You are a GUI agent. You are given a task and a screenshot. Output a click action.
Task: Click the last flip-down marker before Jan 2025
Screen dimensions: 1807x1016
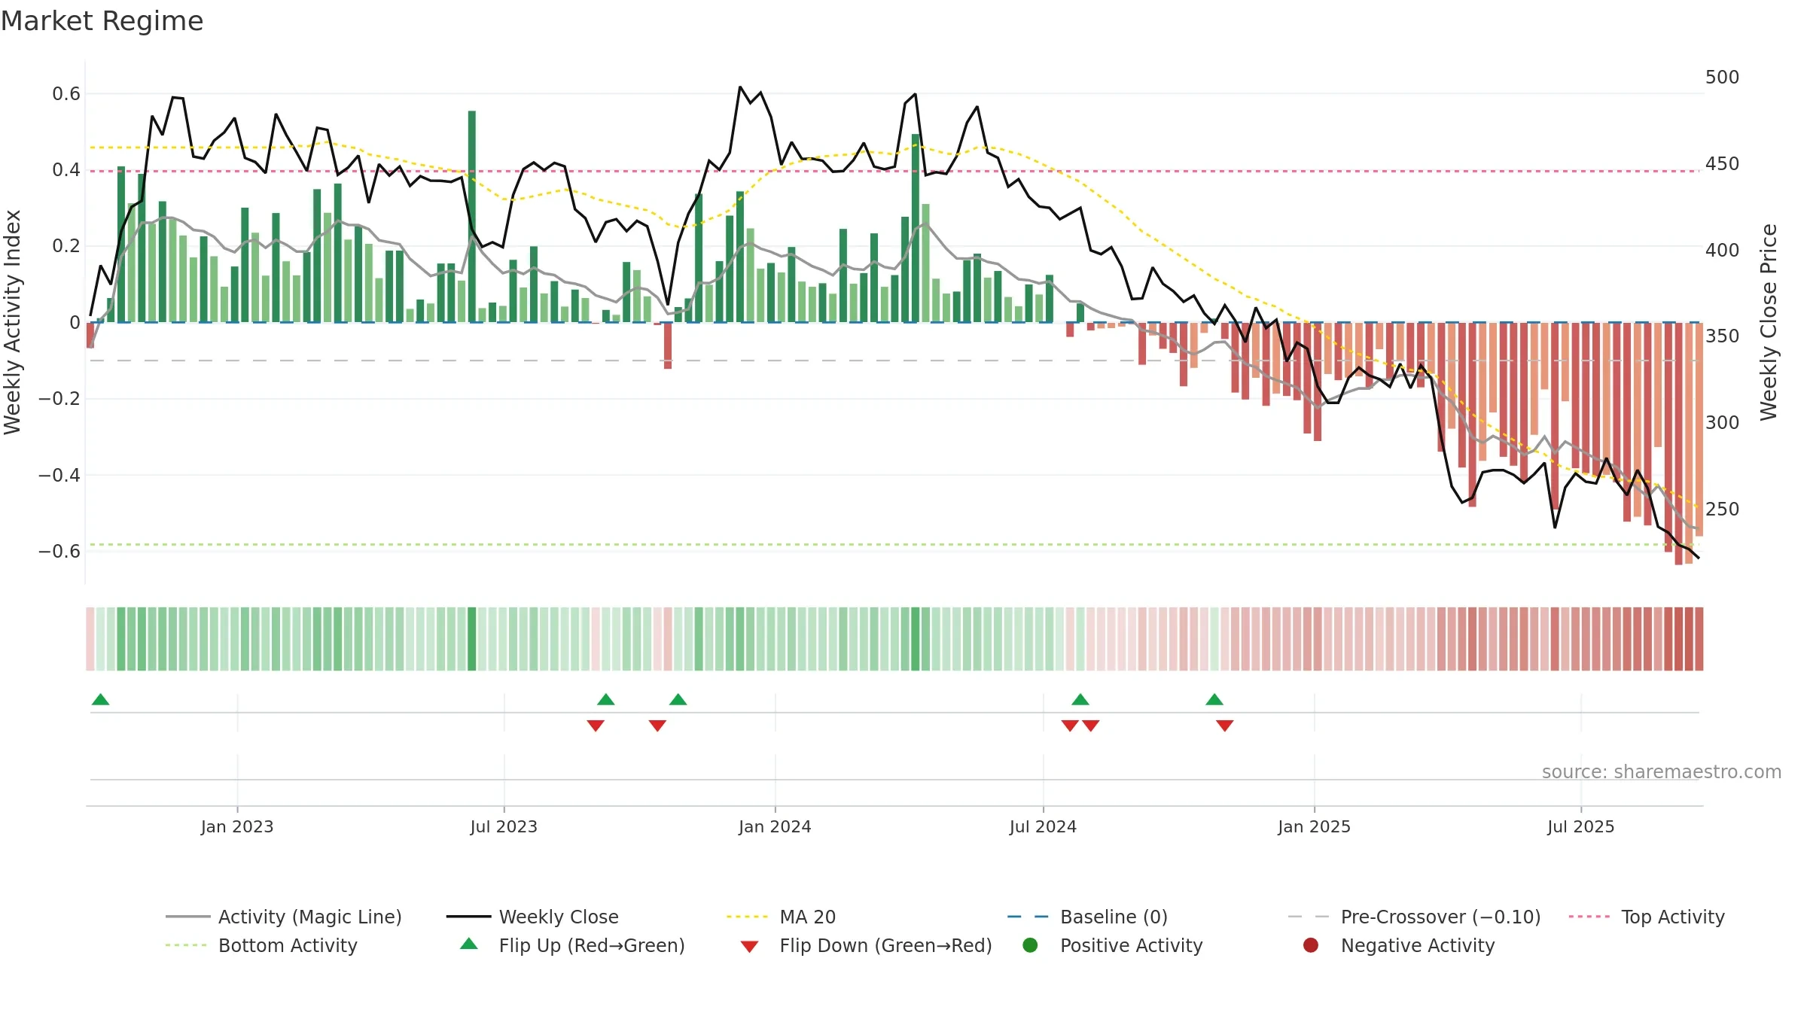pyautogui.click(x=1225, y=725)
